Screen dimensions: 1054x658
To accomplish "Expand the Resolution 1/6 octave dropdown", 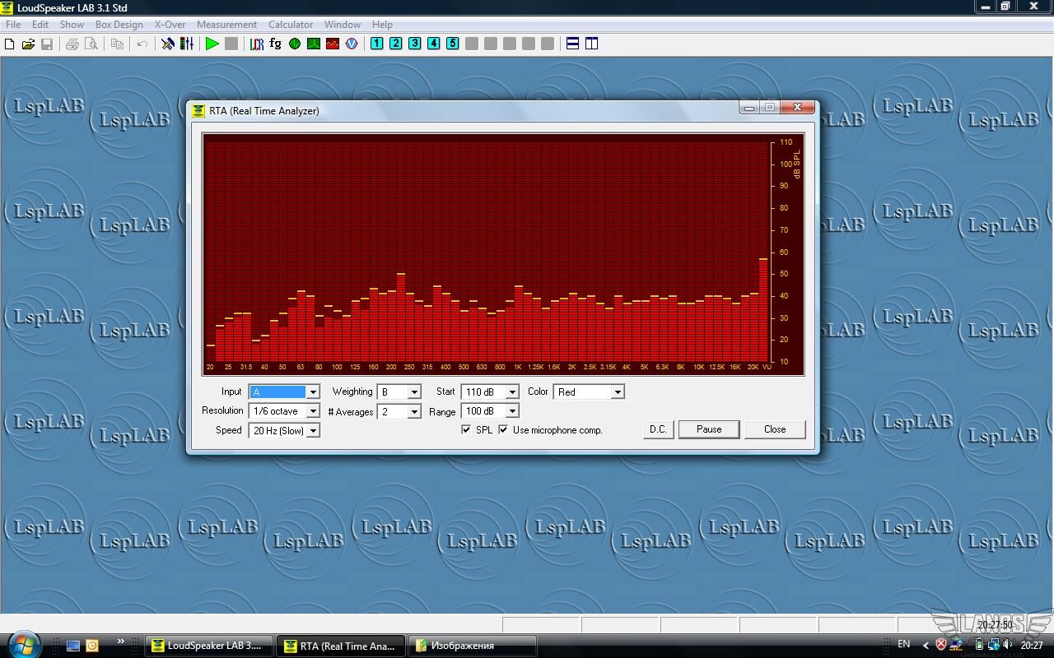I will coord(313,411).
